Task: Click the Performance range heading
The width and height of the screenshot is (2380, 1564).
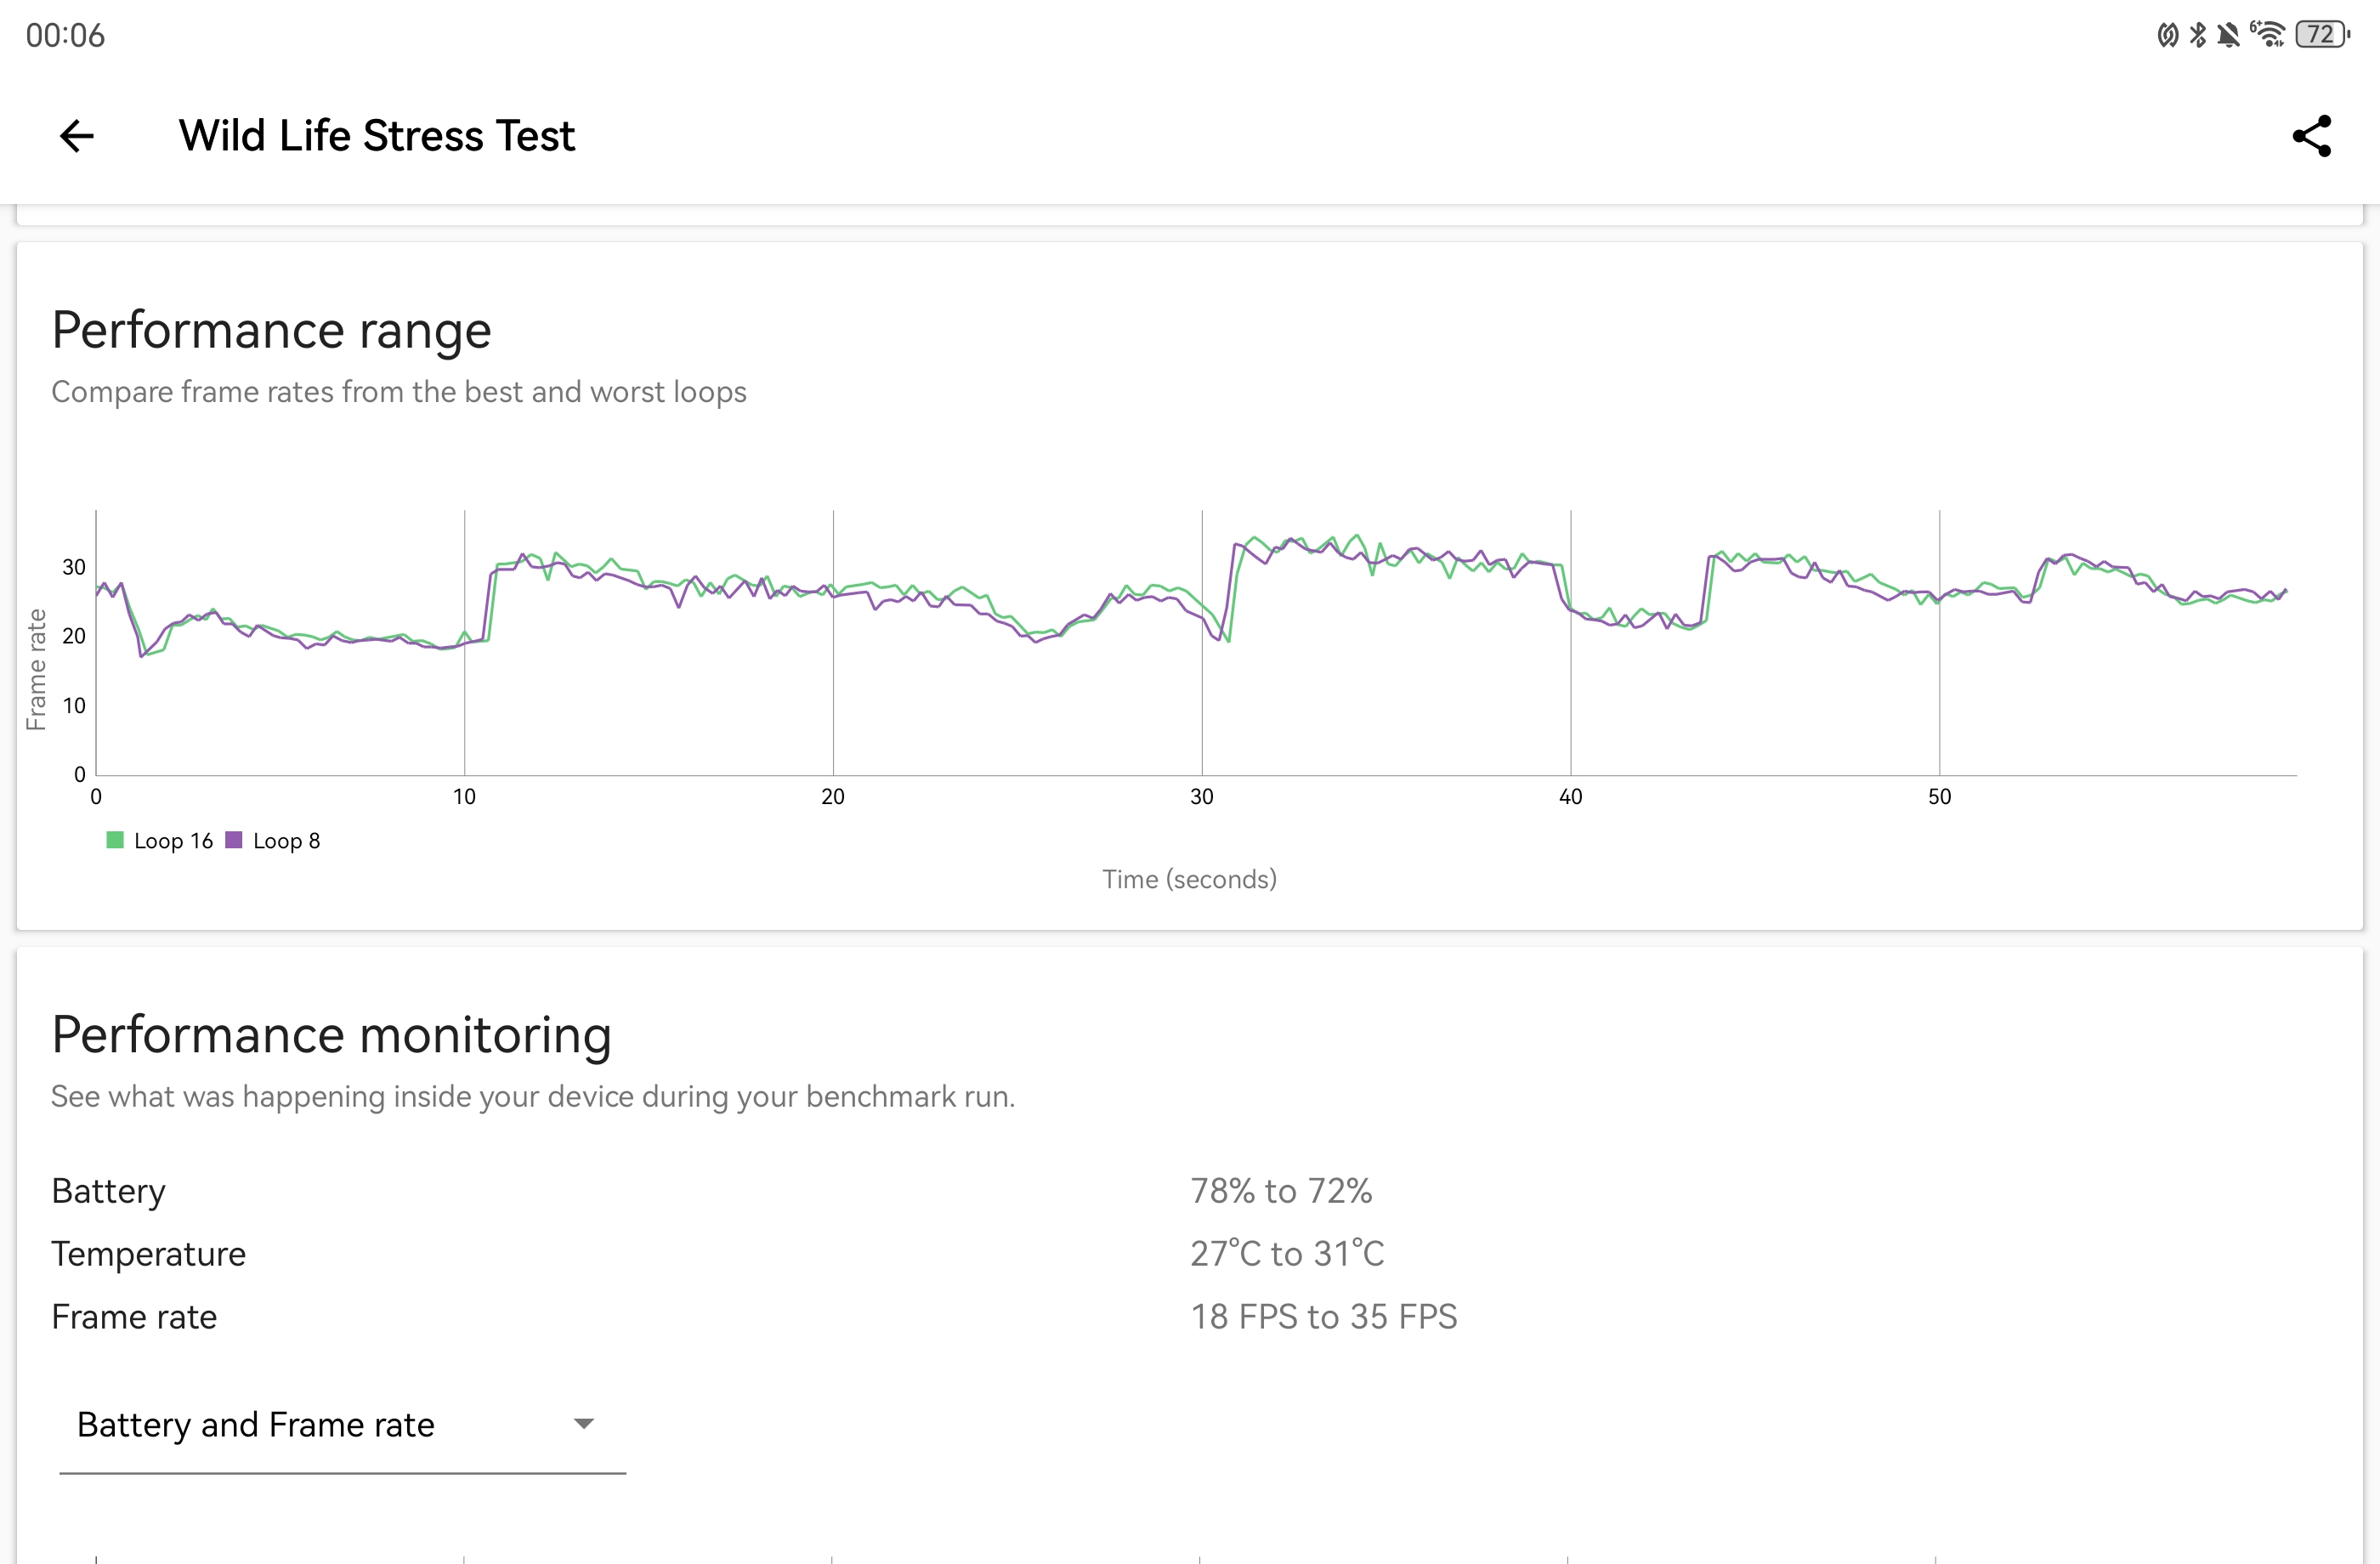Action: tap(271, 330)
